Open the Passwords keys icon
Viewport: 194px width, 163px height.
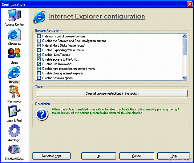click(14, 92)
